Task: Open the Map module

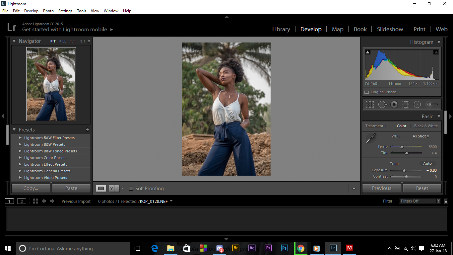Action: coord(338,29)
